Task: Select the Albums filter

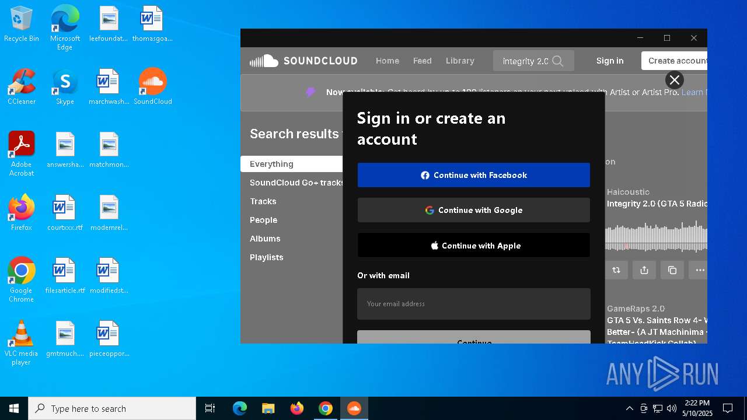Action: coord(265,239)
